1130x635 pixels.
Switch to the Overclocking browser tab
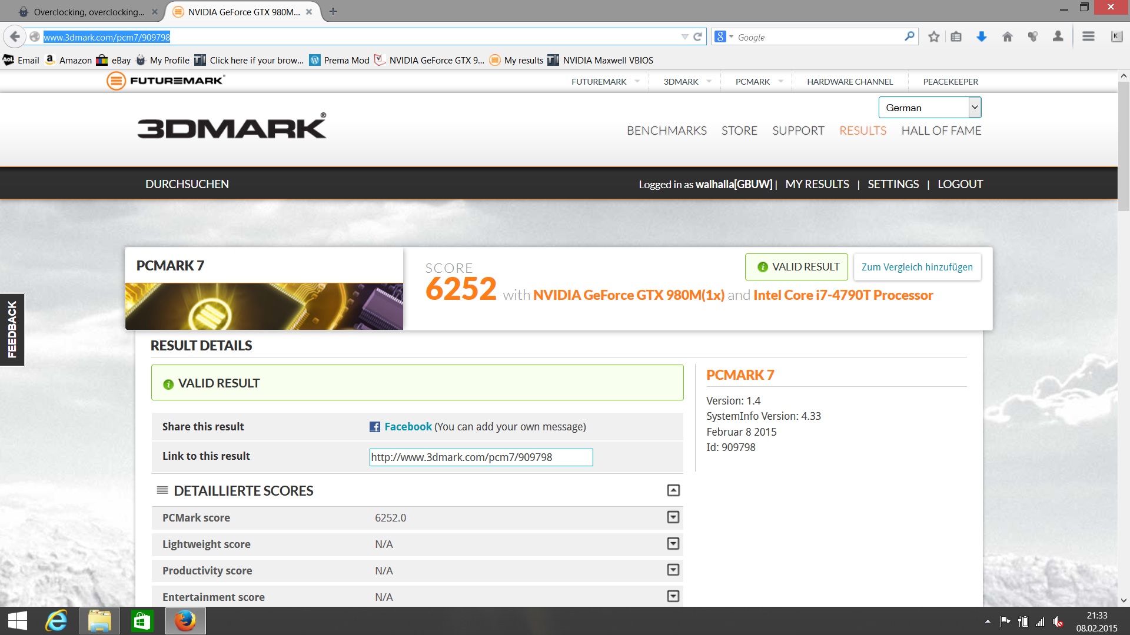pos(88,12)
